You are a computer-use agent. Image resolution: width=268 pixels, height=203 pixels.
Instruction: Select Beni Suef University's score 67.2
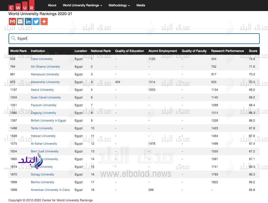coord(252,151)
